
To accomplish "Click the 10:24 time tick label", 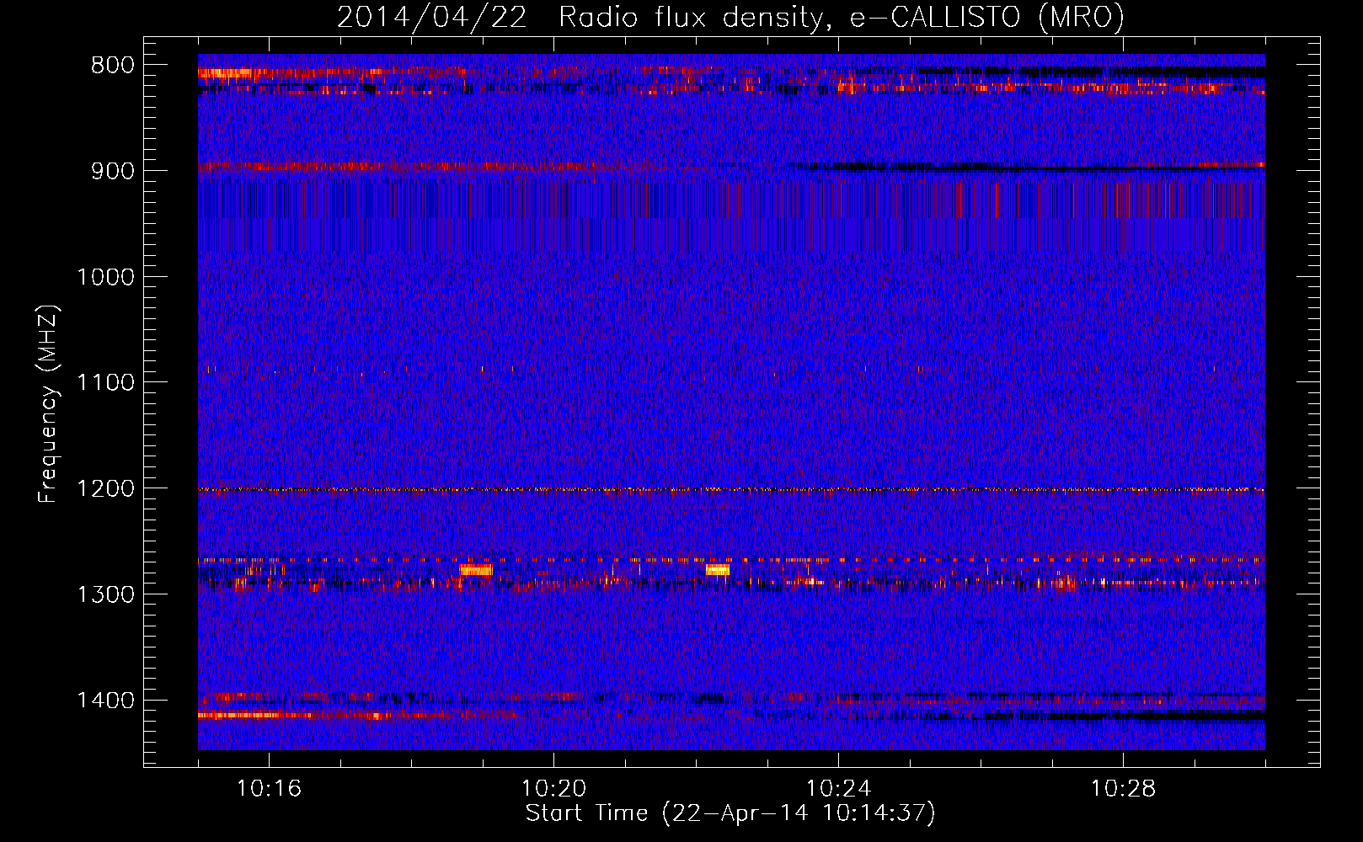I will tap(838, 789).
